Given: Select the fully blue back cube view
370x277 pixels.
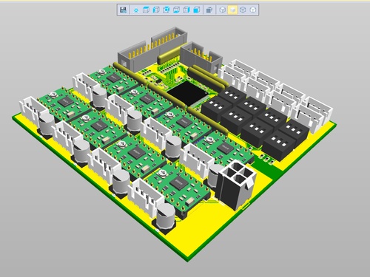Looking at the screenshot, I should 197,10.
